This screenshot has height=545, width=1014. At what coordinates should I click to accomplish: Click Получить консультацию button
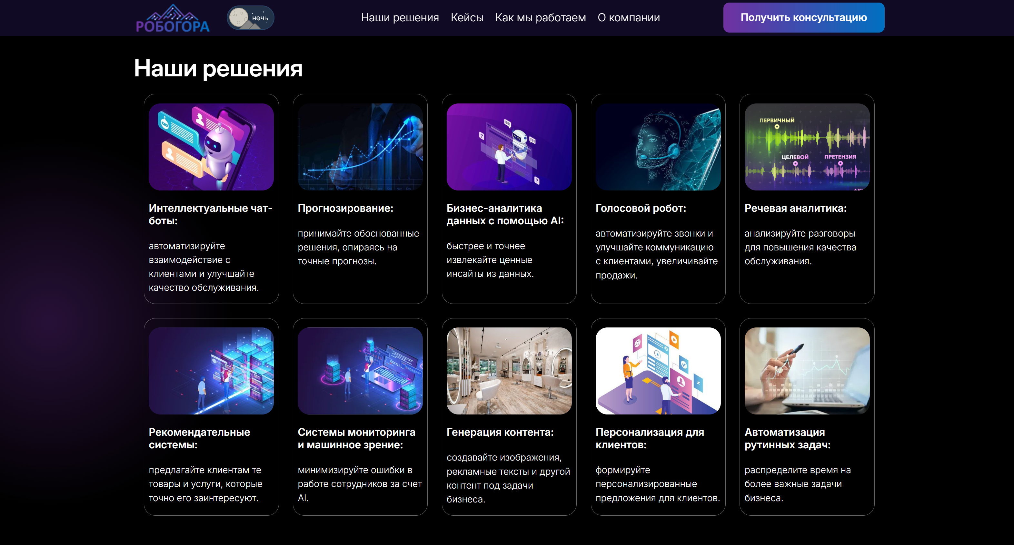804,18
